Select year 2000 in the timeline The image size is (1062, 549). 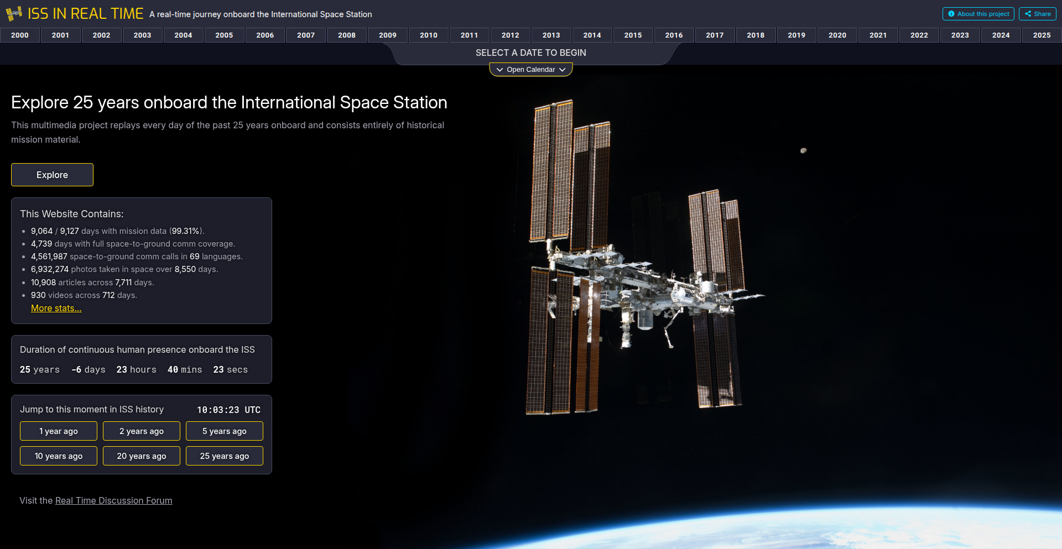click(20, 35)
